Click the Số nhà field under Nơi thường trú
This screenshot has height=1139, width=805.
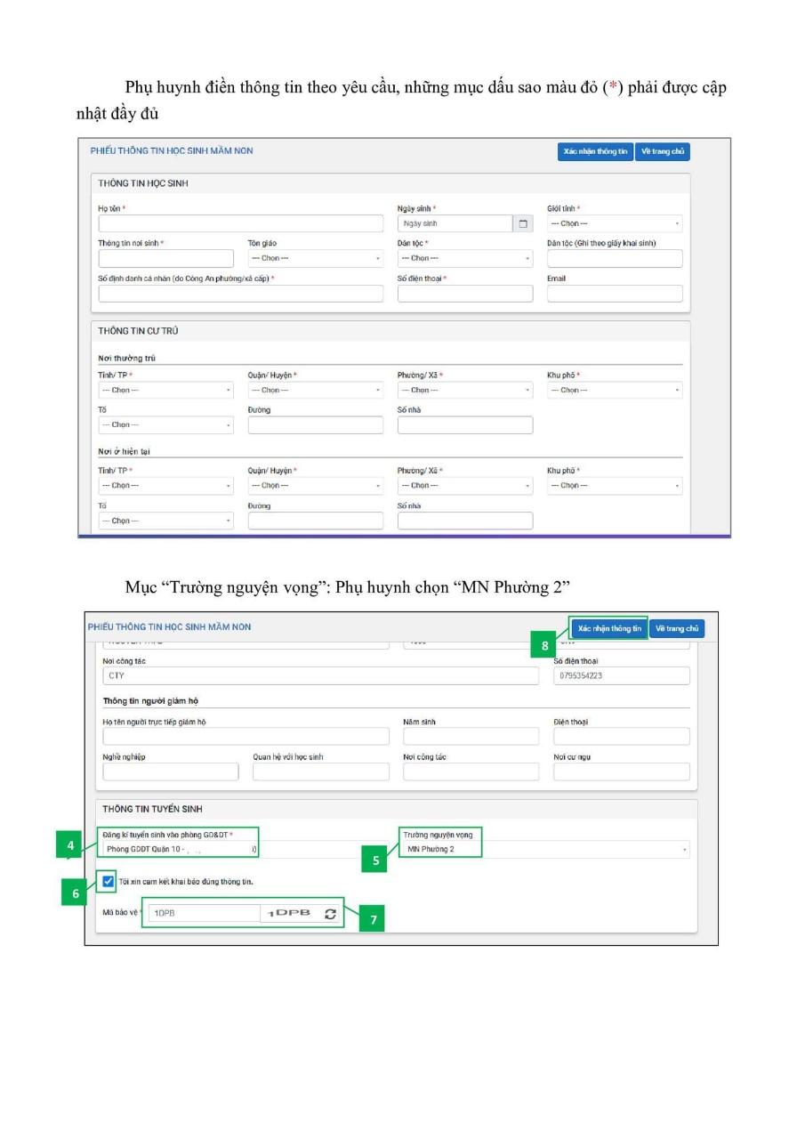pos(465,424)
